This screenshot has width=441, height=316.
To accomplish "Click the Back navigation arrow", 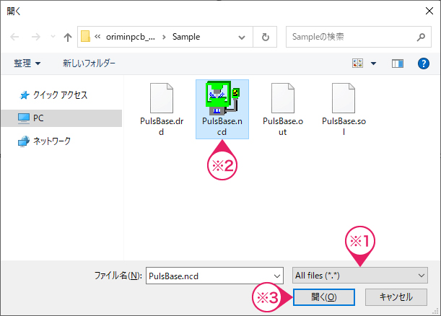I will [x=14, y=37].
